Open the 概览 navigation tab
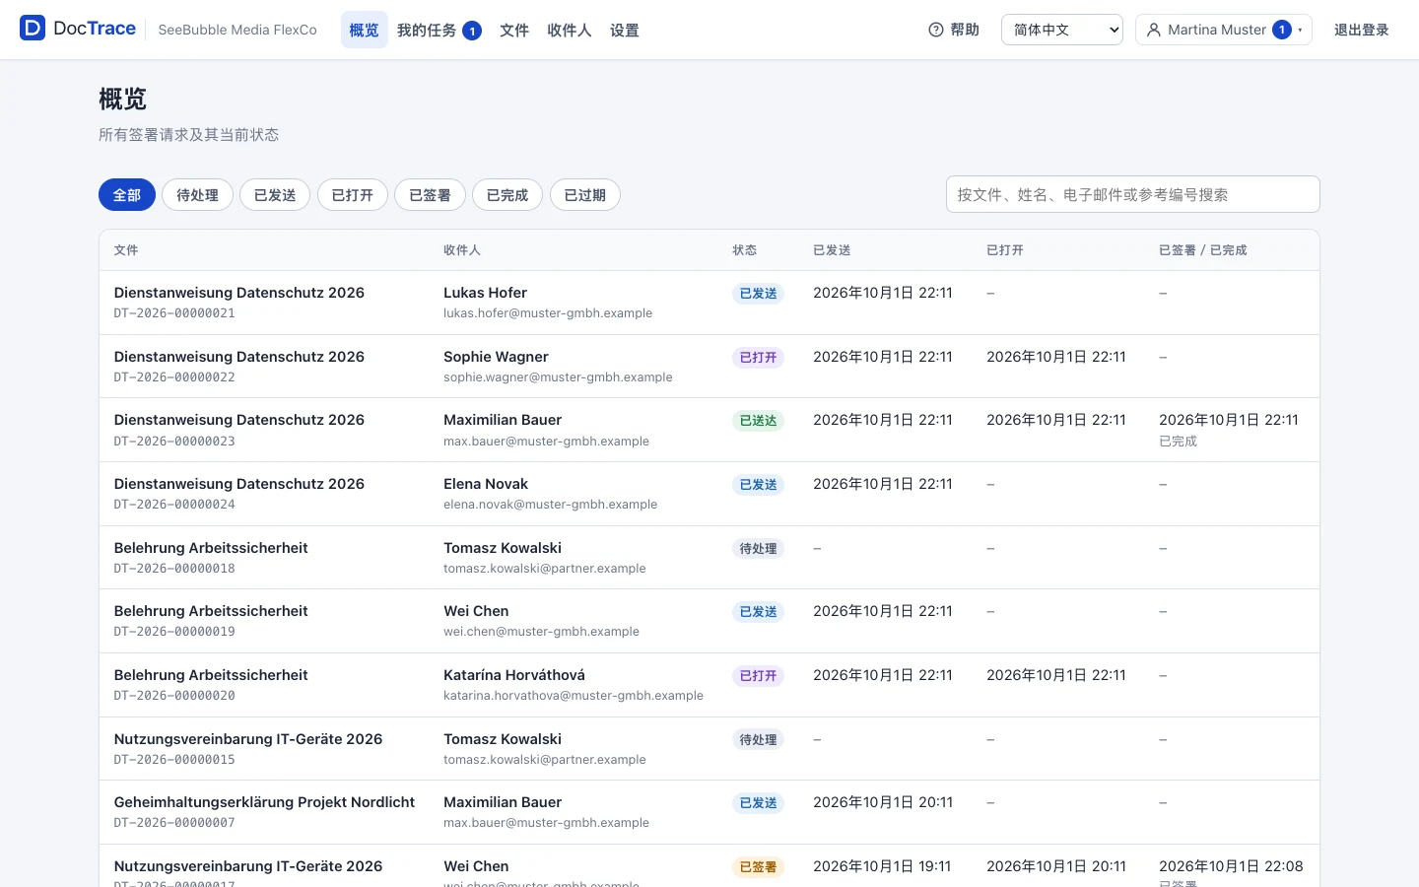 coord(364,31)
